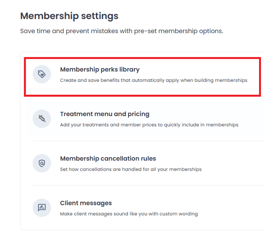Click the divider line below Treatment menu row
This screenshot has width=264, height=231.
[148, 141]
